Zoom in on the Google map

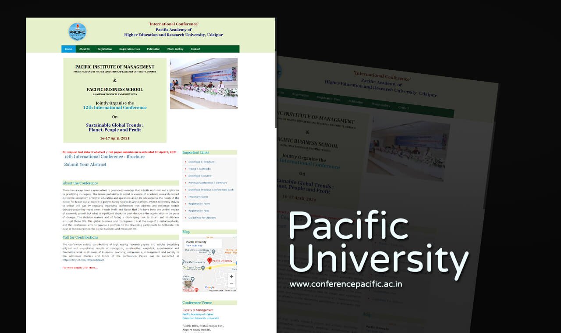click(231, 276)
